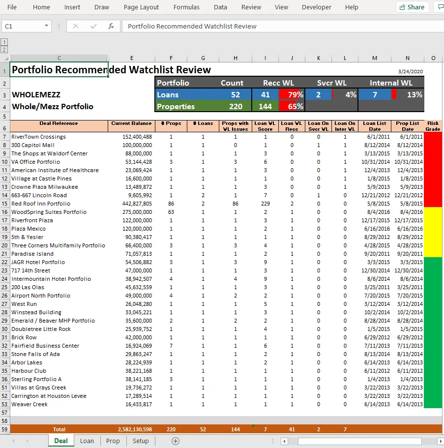Click the horizontal scrollbar left arrow
This screenshot has height=448, width=444.
[x=284, y=441]
